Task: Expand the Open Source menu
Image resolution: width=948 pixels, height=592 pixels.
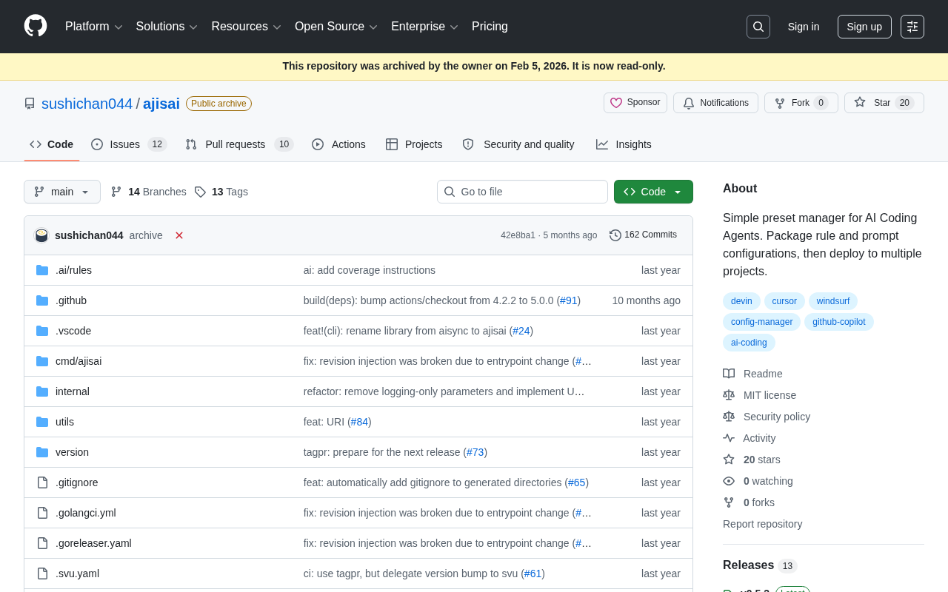Action: 336,27
